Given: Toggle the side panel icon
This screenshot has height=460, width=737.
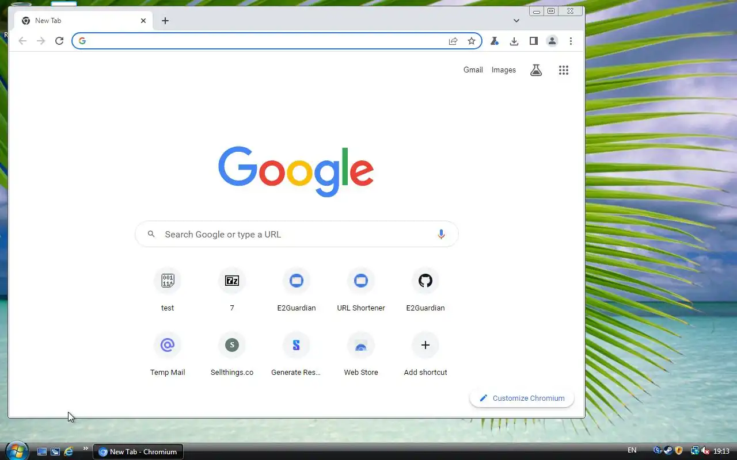Looking at the screenshot, I should [534, 41].
